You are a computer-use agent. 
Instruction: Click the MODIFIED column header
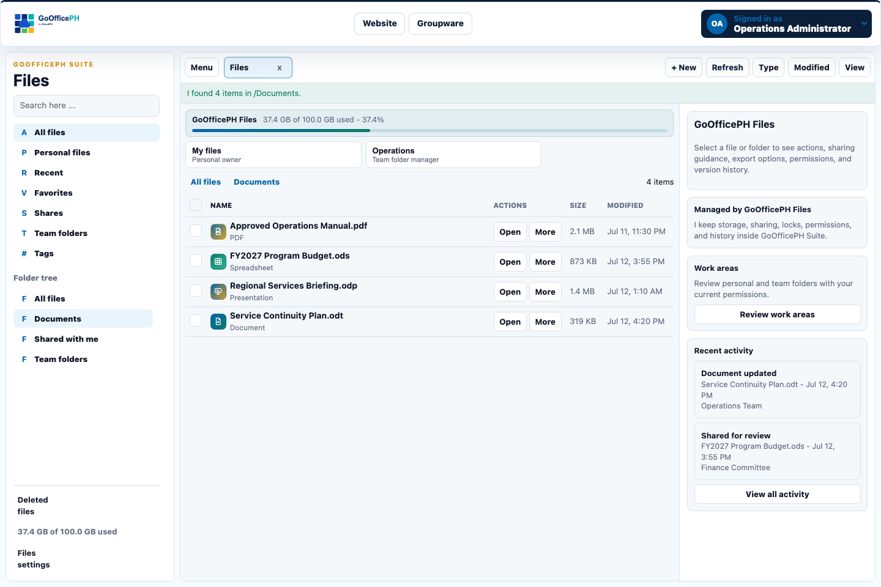(x=625, y=205)
